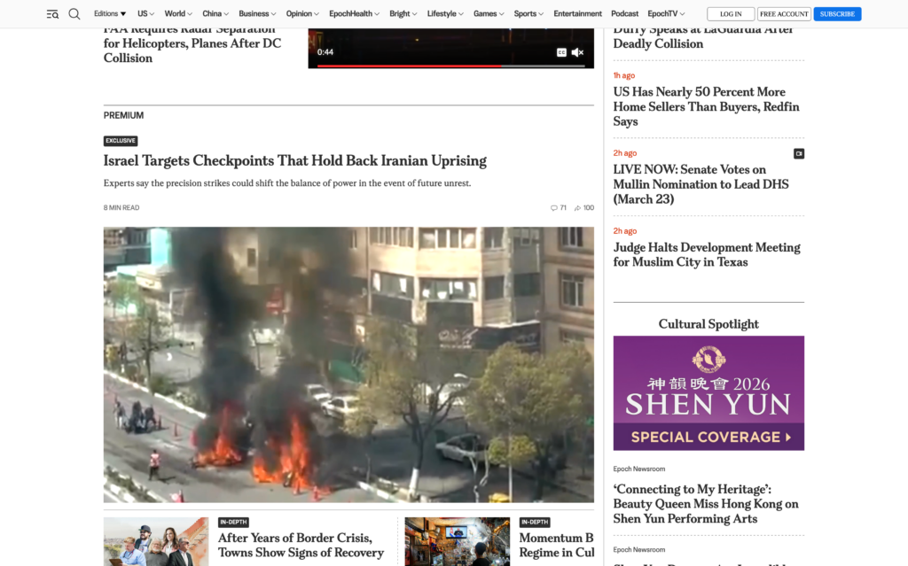The width and height of the screenshot is (908, 566).
Task: Open the burning street article image
Action: click(348, 364)
